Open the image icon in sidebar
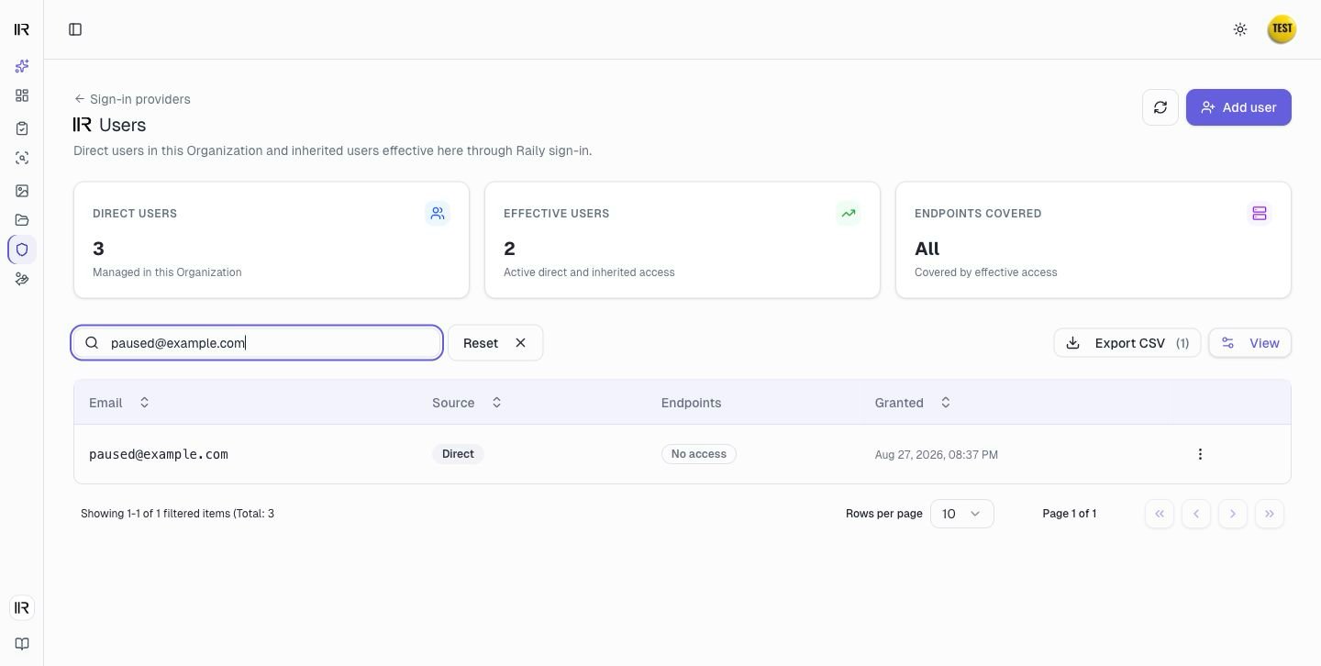 tap(22, 191)
